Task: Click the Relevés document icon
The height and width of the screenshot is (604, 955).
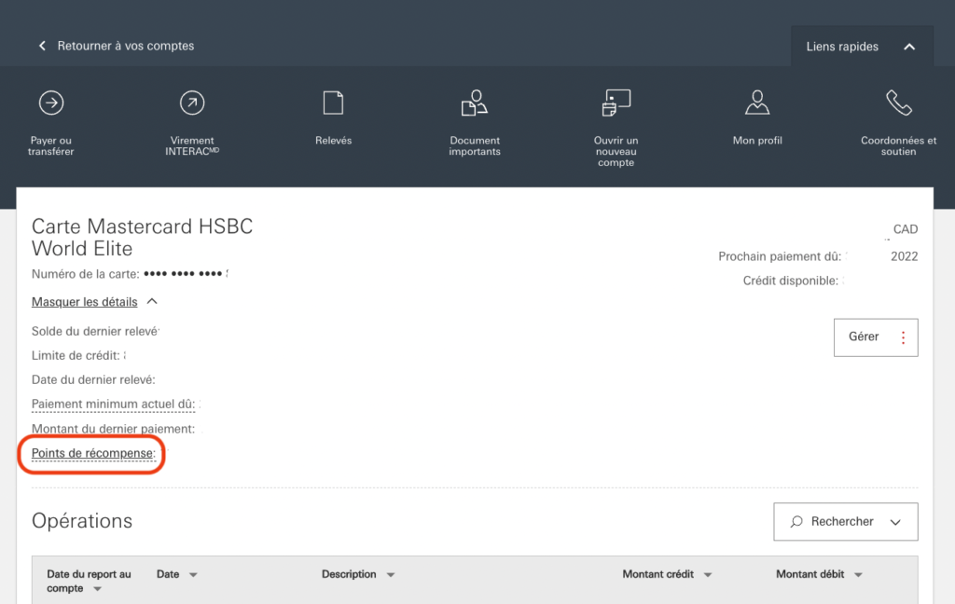Action: tap(333, 103)
